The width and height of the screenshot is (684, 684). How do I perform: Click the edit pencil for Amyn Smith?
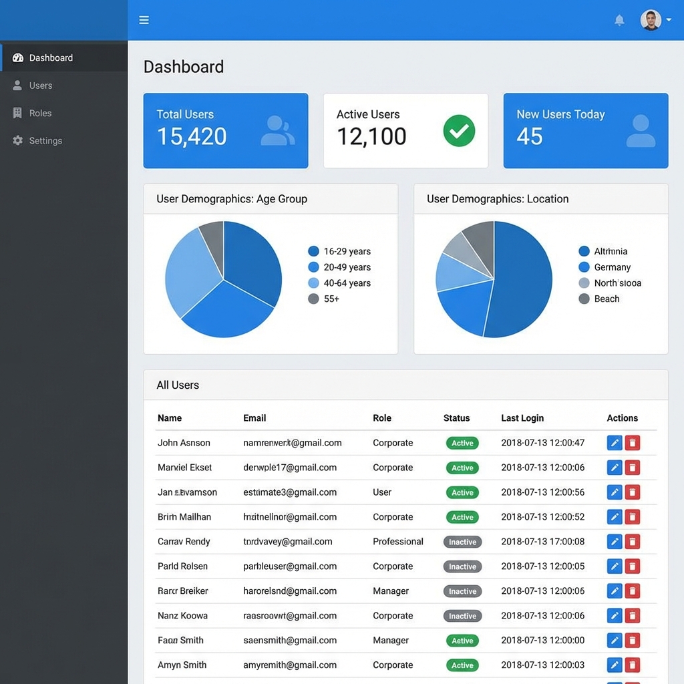pos(614,665)
